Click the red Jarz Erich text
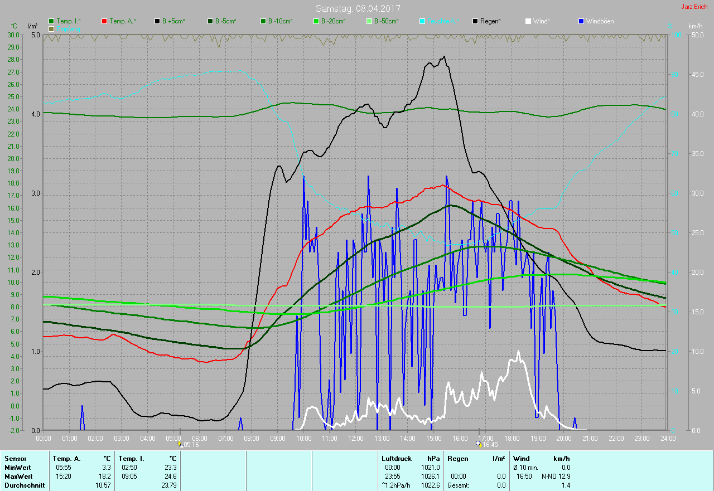This screenshot has height=491, width=714. pos(694,7)
